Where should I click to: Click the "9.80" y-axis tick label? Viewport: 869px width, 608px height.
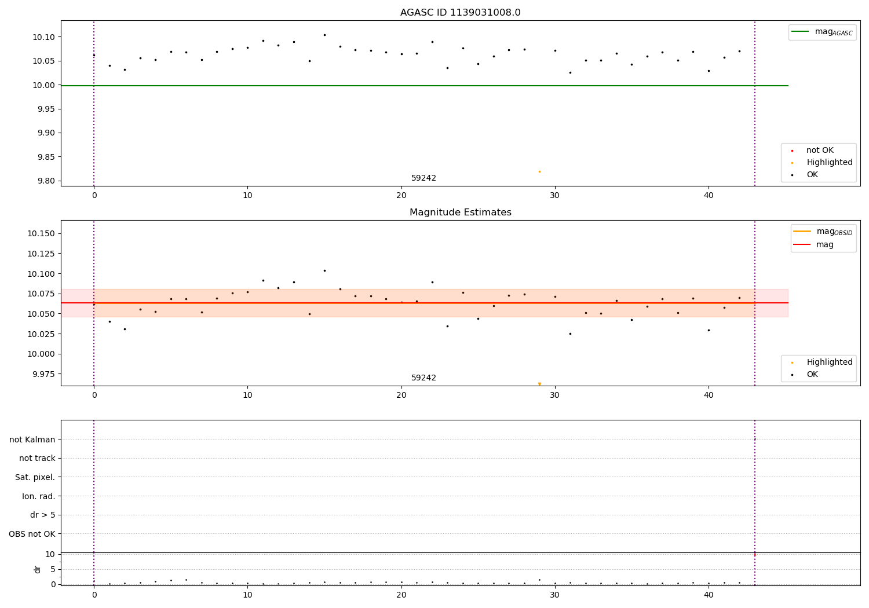pos(46,181)
